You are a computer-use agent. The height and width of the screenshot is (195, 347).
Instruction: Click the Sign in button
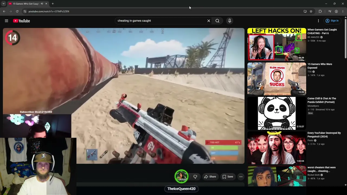pyautogui.click(x=332, y=21)
